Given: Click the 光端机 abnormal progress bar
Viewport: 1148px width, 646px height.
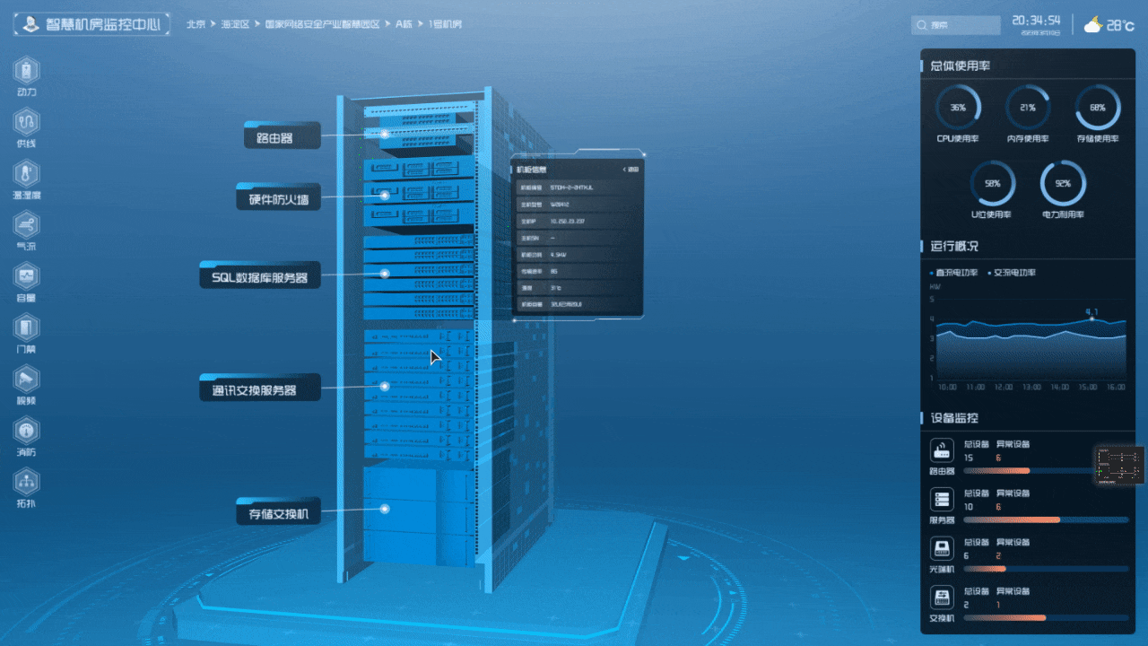Looking at the screenshot, I should 1046,569.
